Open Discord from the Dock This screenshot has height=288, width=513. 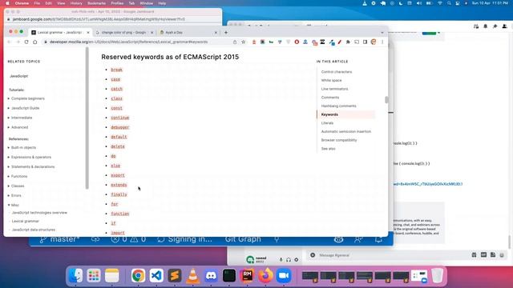tap(211, 275)
